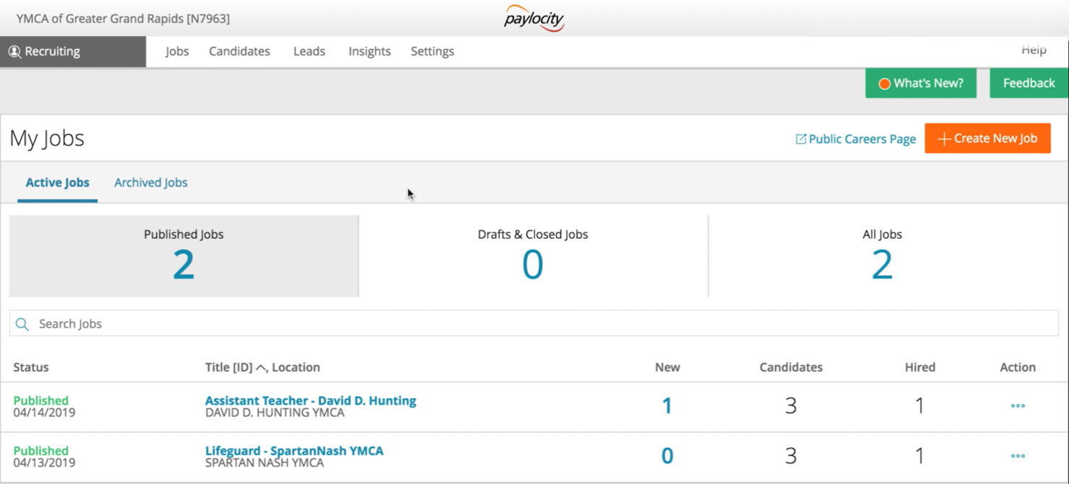This screenshot has width=1069, height=484.
Task: Open the Settings menu
Action: [433, 51]
